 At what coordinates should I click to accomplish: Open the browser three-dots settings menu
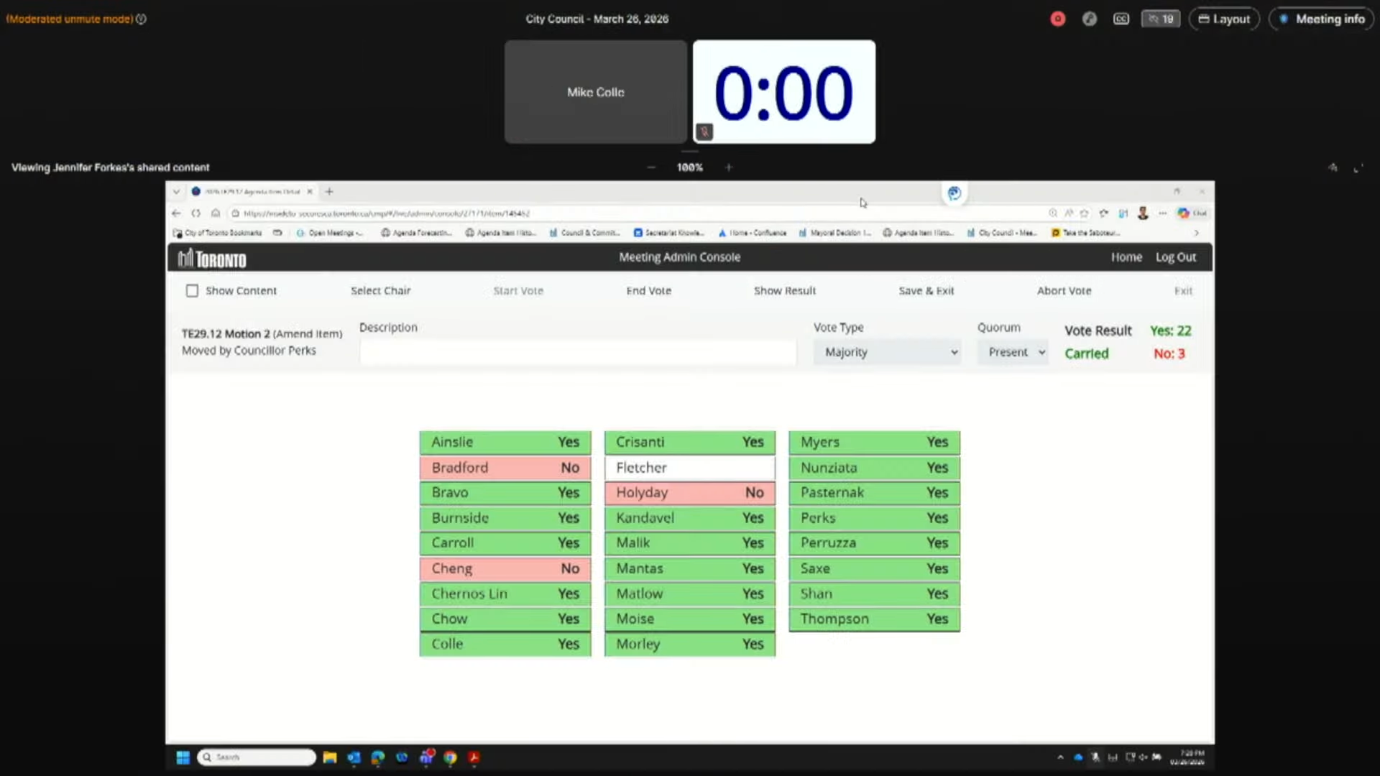tap(1162, 213)
